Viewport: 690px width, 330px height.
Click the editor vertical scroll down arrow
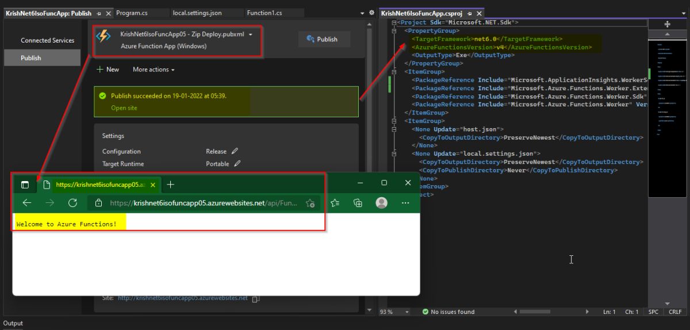667,304
